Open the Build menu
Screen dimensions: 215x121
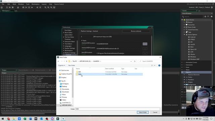[x=14, y=4]
